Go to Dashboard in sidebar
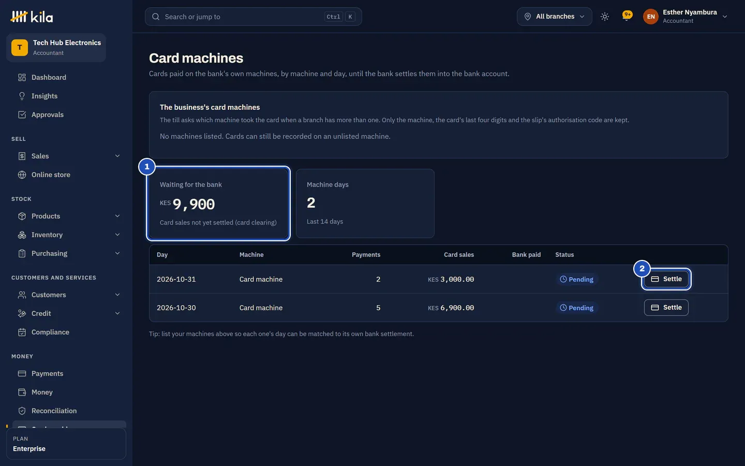 pyautogui.click(x=66, y=77)
